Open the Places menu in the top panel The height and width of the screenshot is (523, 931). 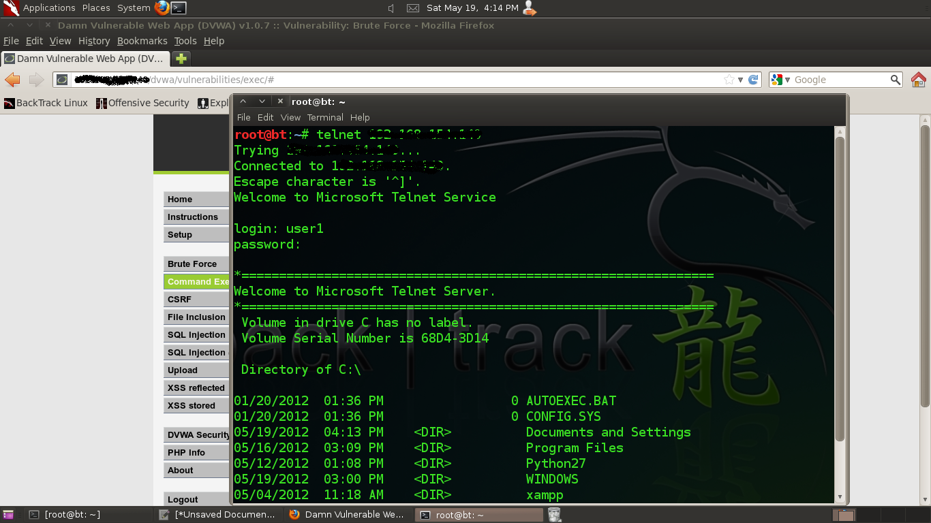(96, 8)
